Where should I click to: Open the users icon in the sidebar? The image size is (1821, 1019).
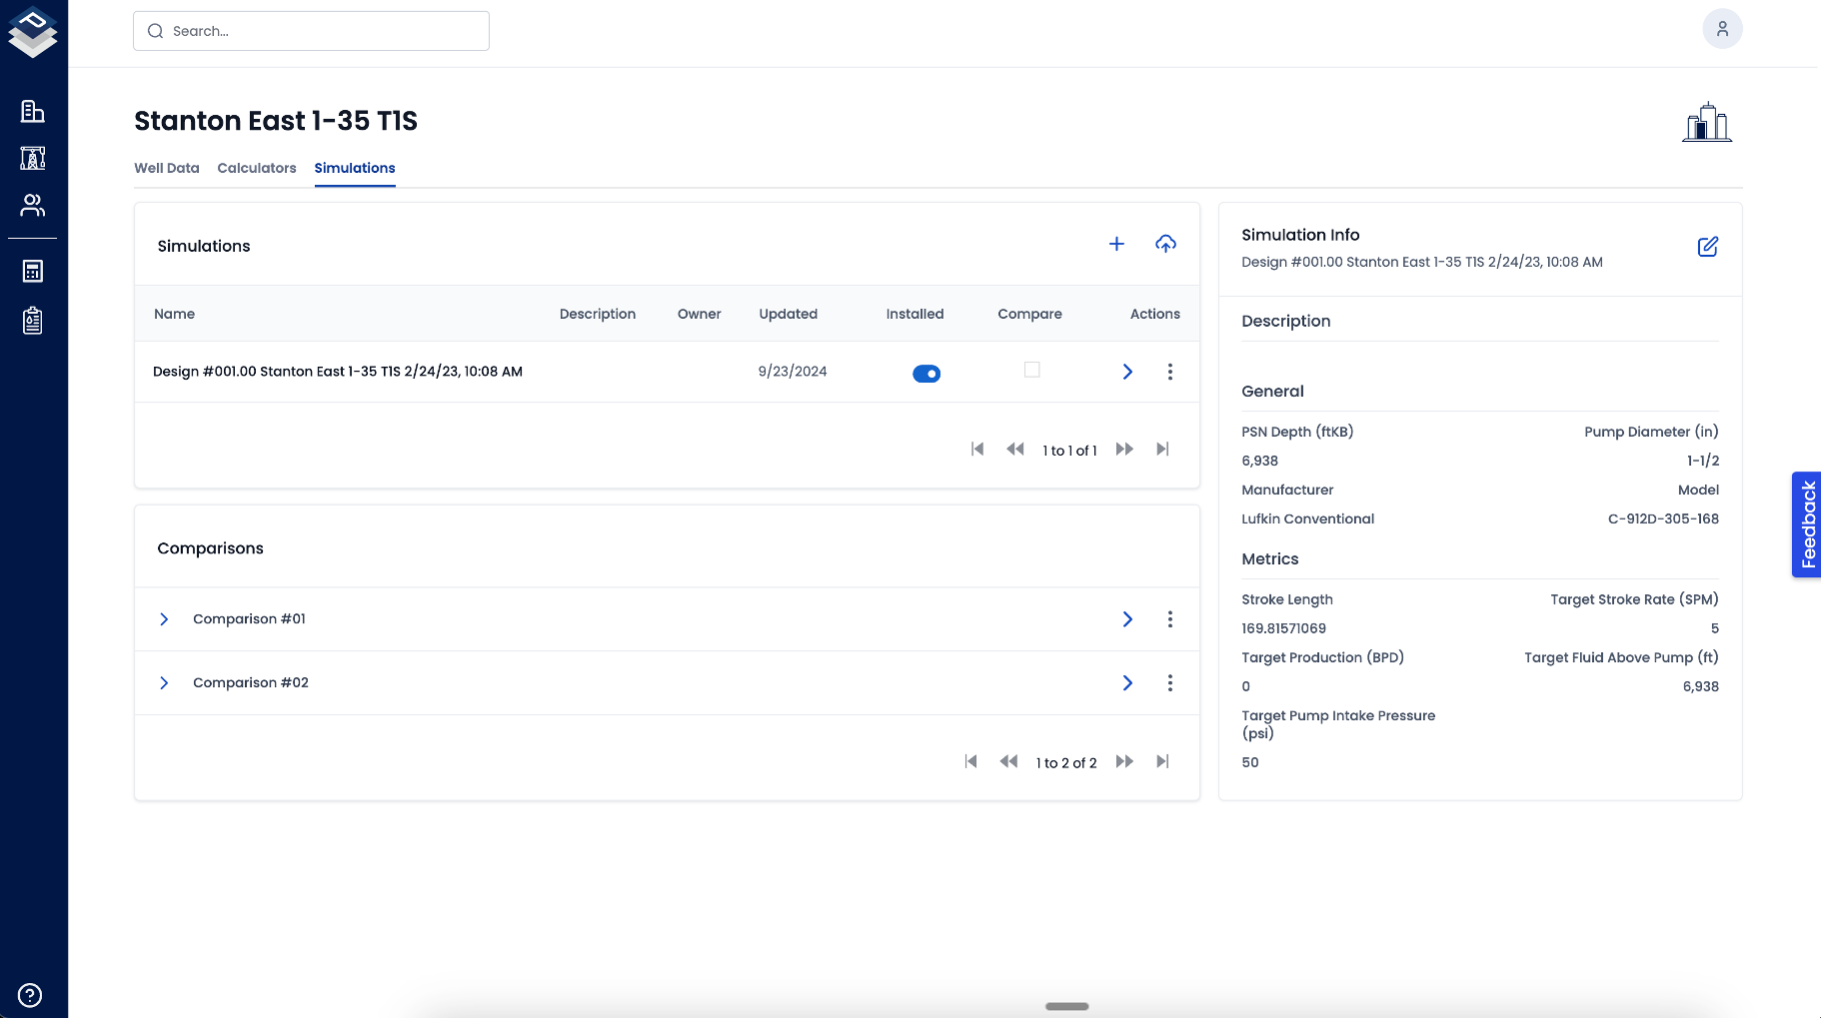tap(33, 205)
